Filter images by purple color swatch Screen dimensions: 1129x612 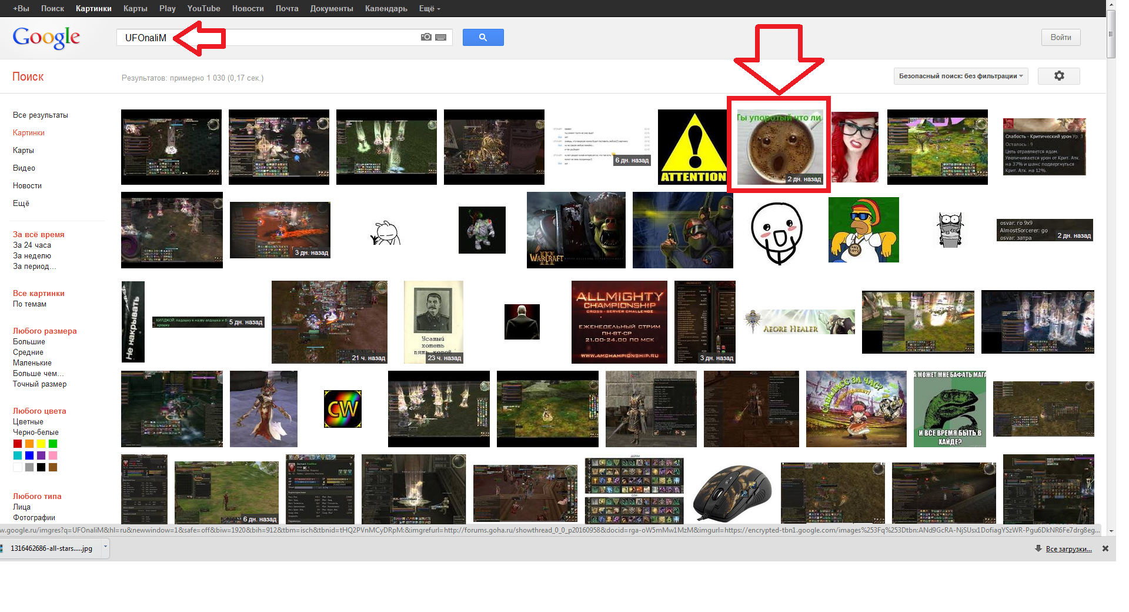click(41, 455)
